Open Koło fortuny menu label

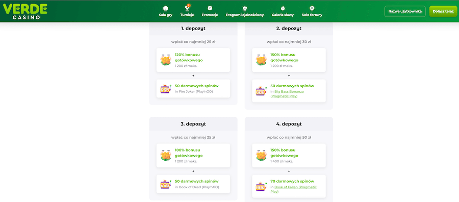tap(312, 15)
